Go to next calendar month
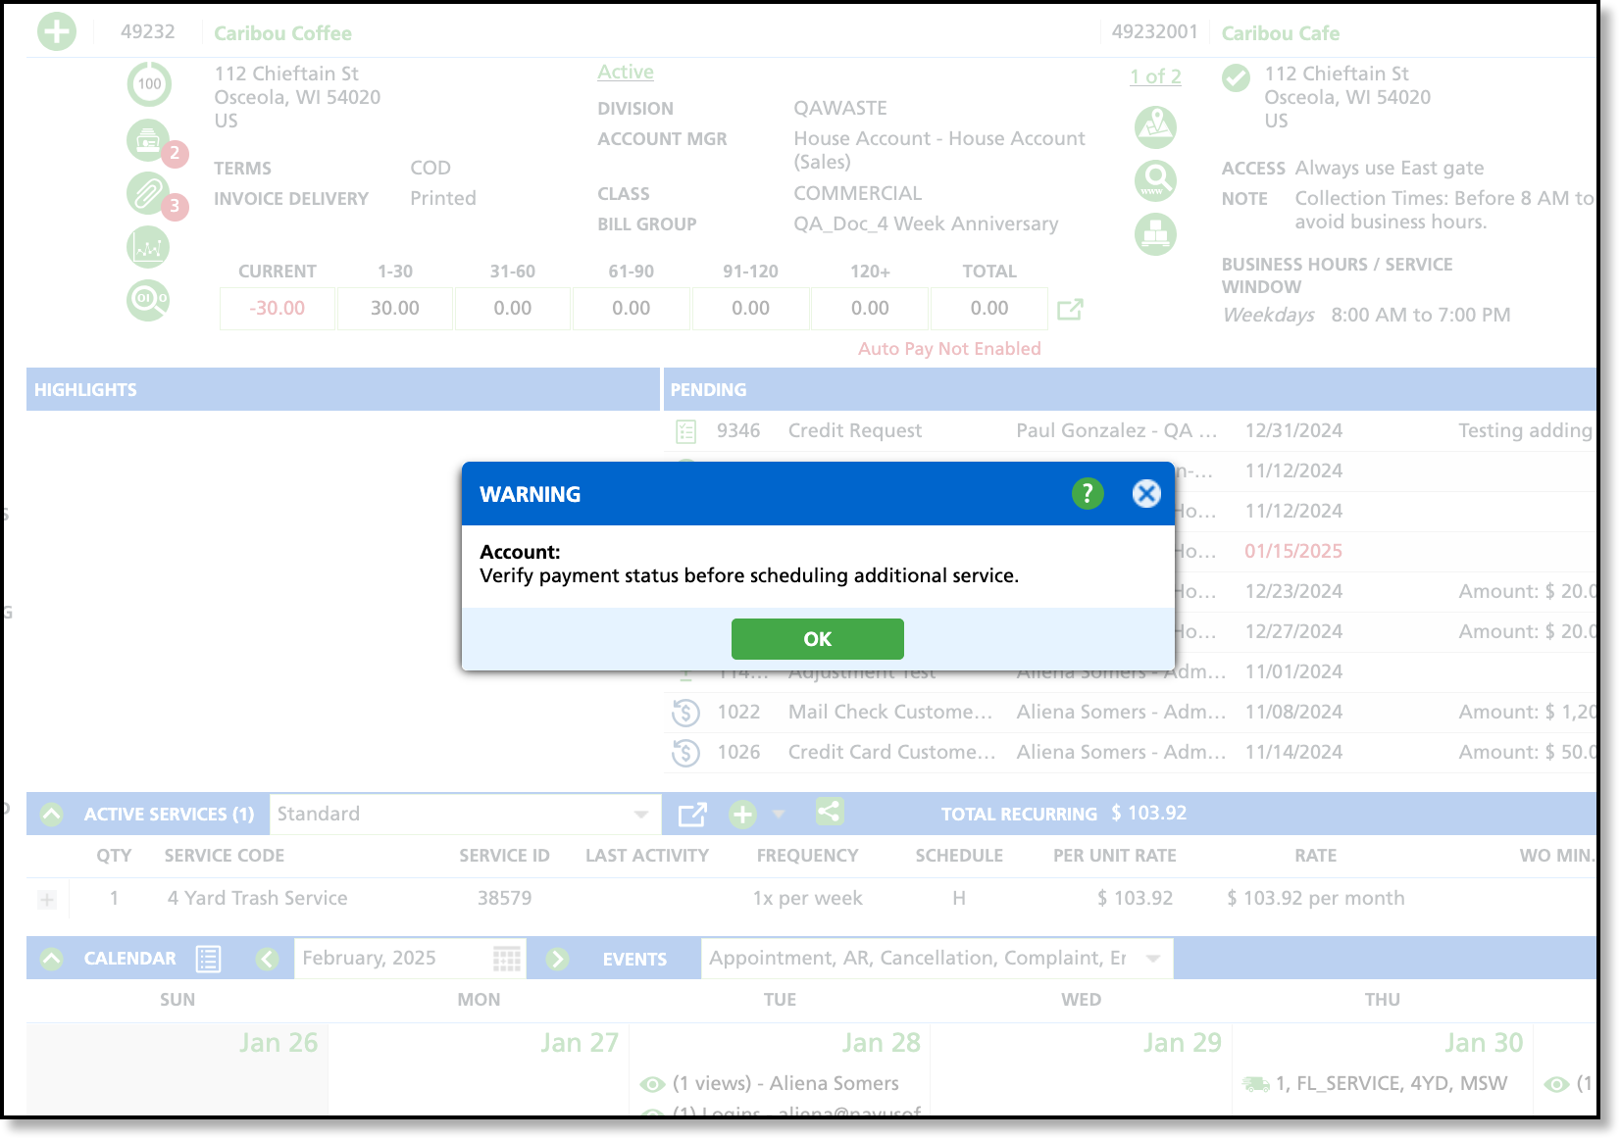This screenshot has height=1139, width=1620. point(557,959)
